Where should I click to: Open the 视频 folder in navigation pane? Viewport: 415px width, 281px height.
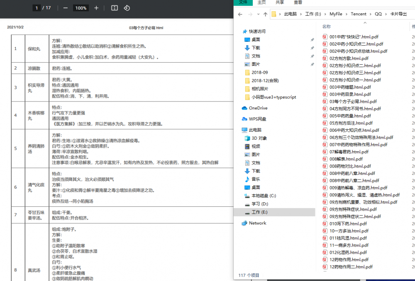tap(256, 146)
